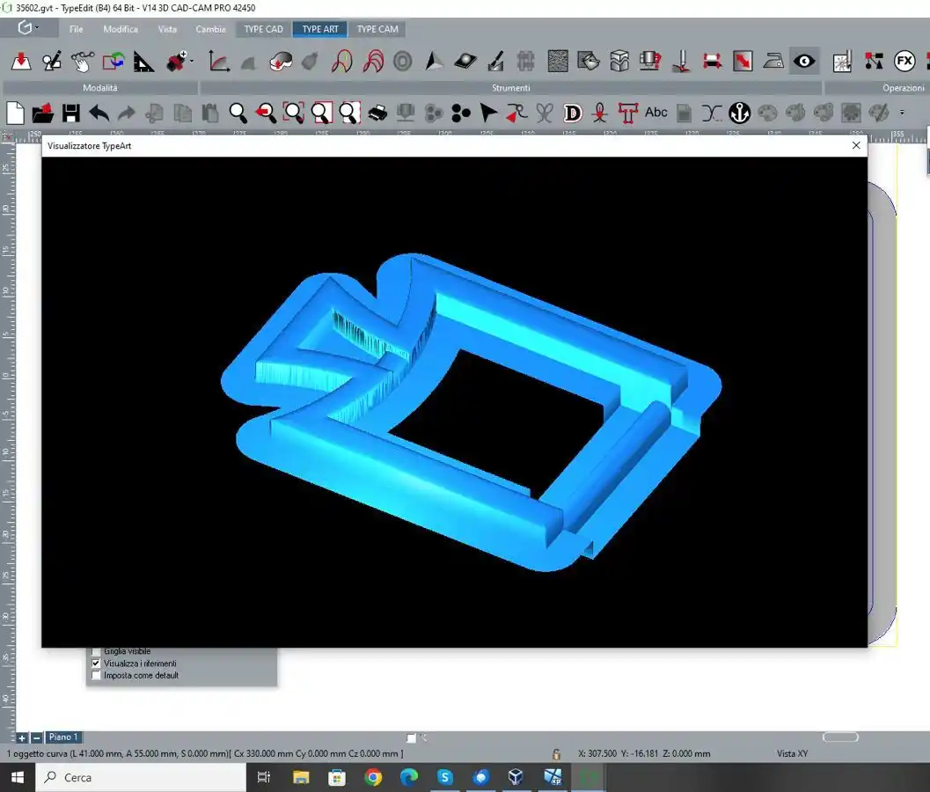This screenshot has height=792, width=930.
Task: Open a file with the folder icon
Action: pos(43,113)
